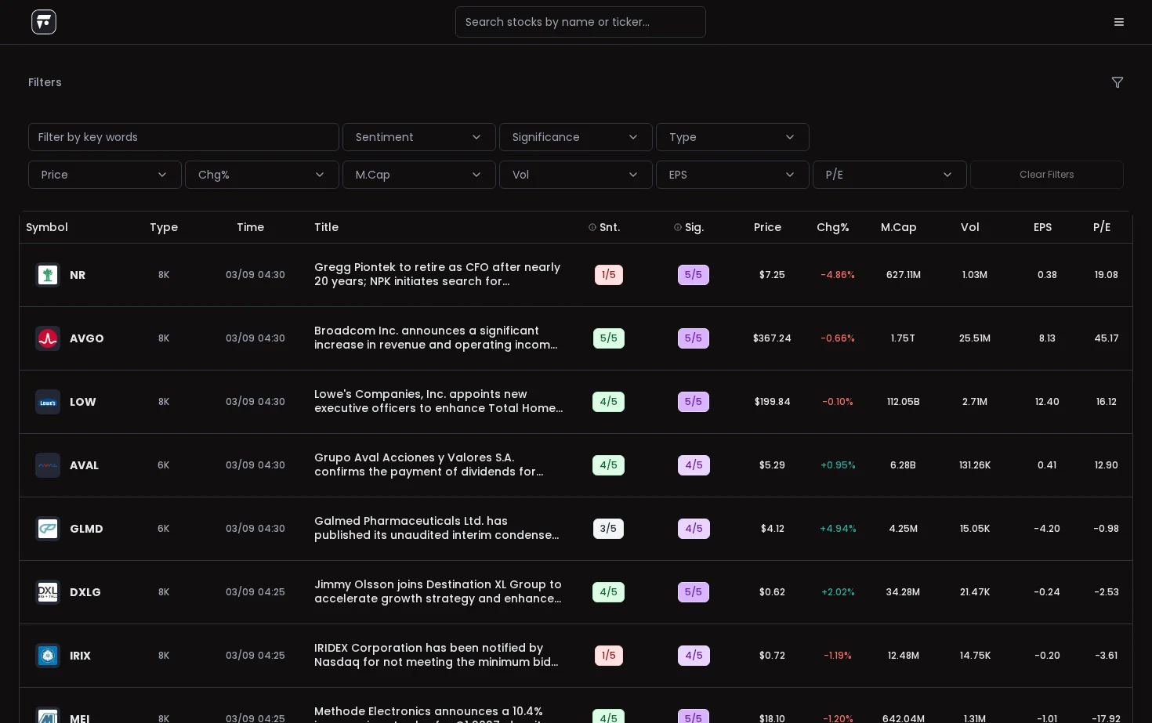Viewport: 1152px width, 723px height.
Task: Expand the Chg% filter dropdown
Action: (262, 175)
